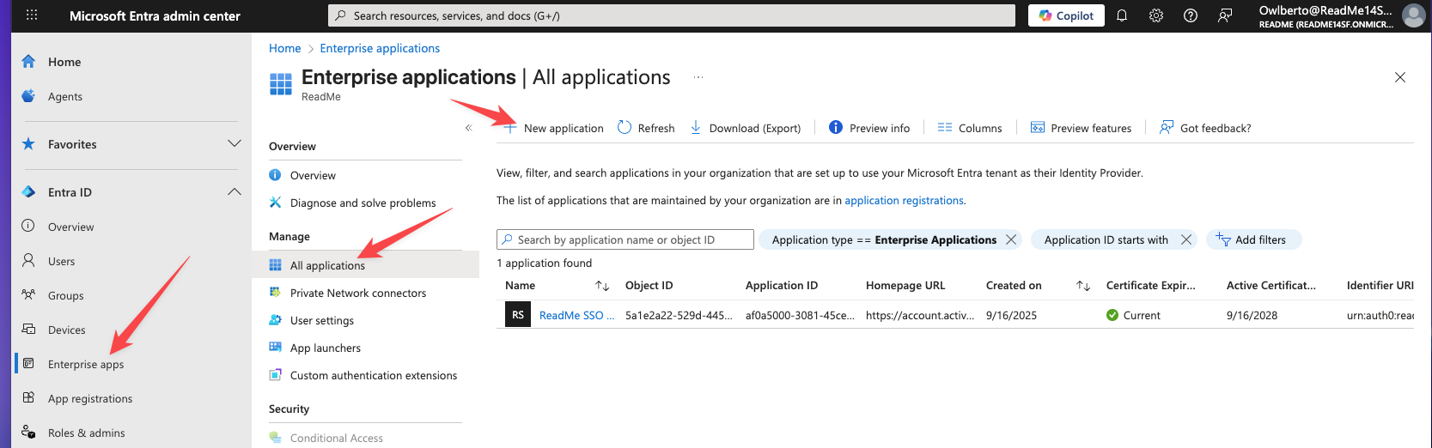Open Agents in the sidebar
The width and height of the screenshot is (1432, 448).
coord(65,96)
